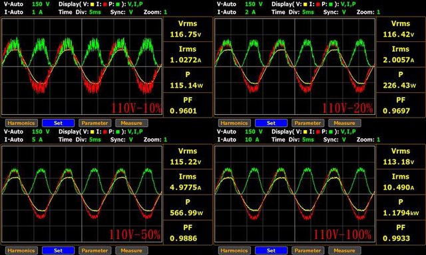Select the 1 A current range value
Screen dimensions: 426x255
pyautogui.click(x=37, y=12)
